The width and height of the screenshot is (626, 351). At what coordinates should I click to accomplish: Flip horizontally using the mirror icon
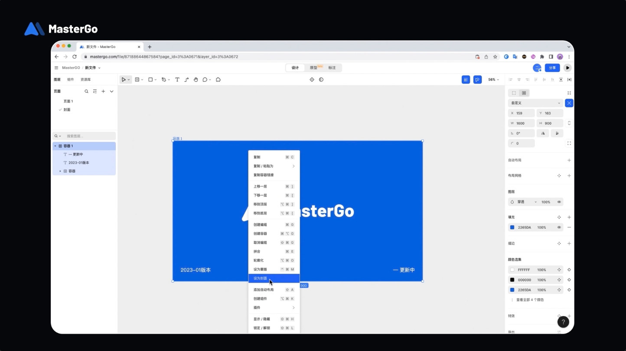(x=543, y=133)
